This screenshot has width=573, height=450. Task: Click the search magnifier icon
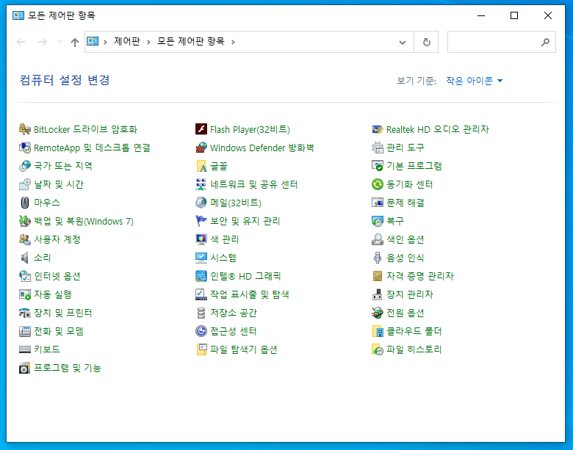click(545, 43)
